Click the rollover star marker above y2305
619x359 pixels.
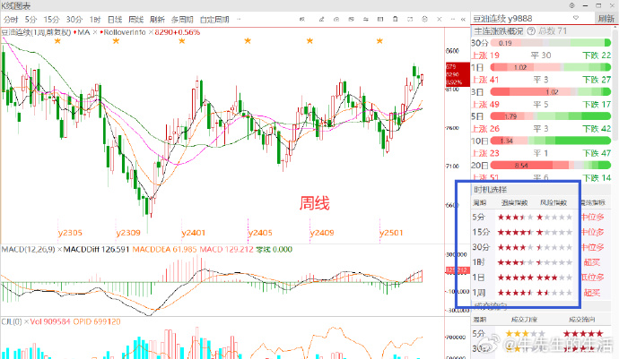click(57, 41)
